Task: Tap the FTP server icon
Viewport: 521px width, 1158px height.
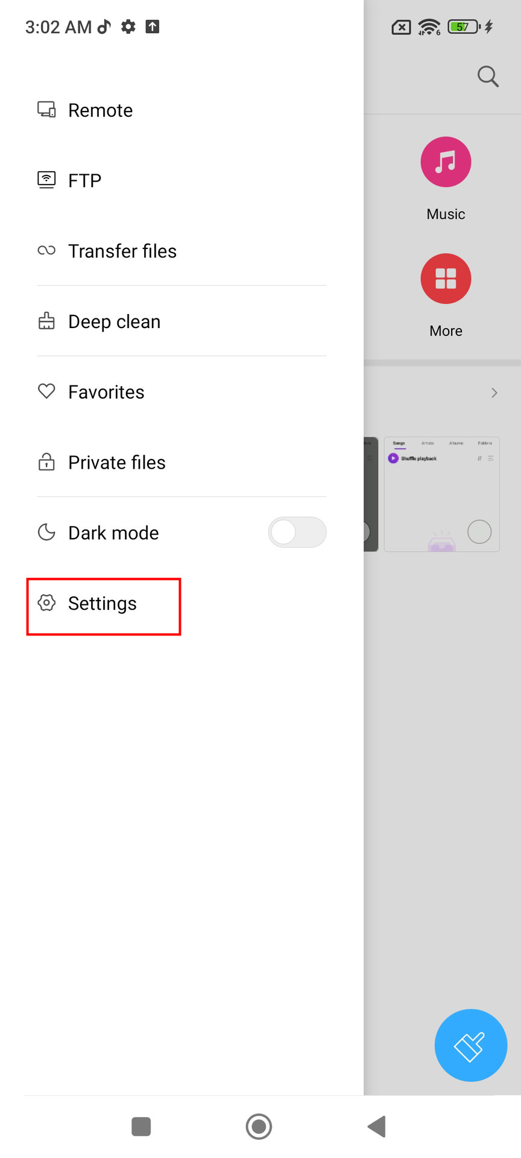Action: click(x=46, y=180)
